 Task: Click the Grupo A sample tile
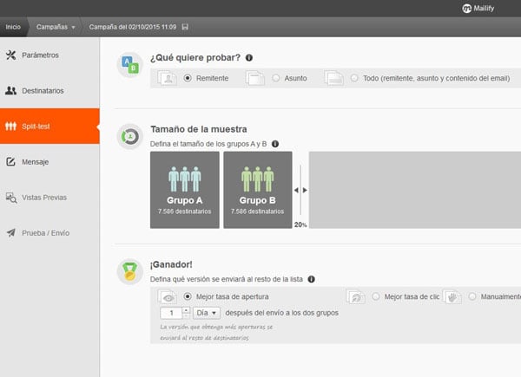pyautogui.click(x=185, y=190)
